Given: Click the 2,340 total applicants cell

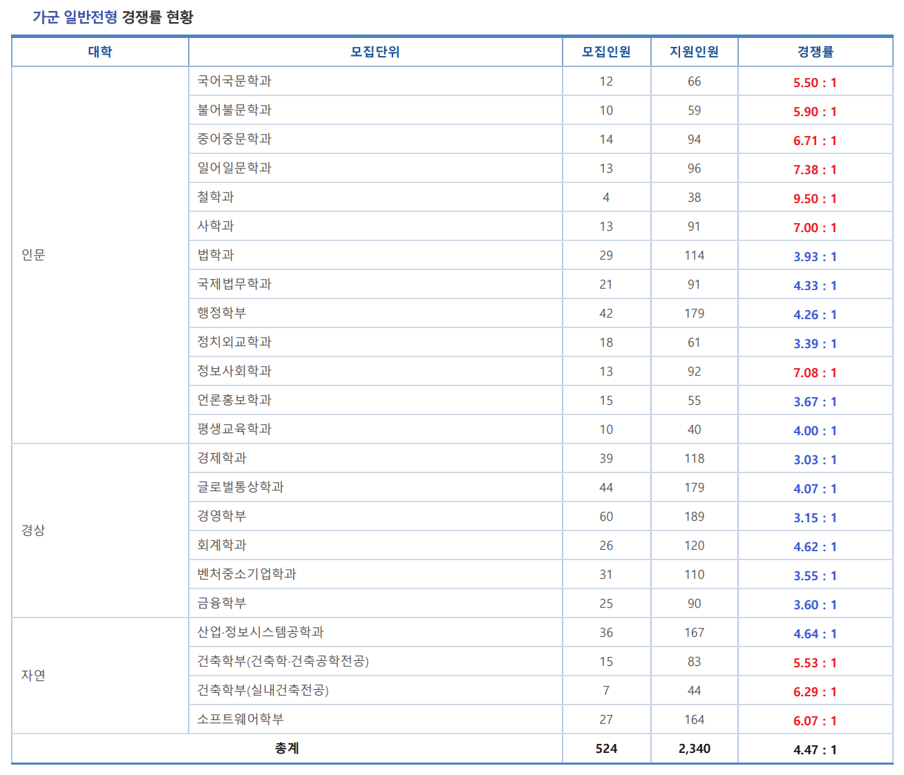Looking at the screenshot, I should [x=694, y=748].
